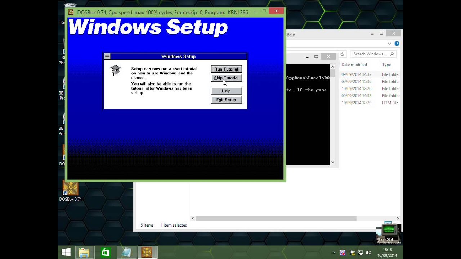
Task: Select the row dated 09/09/2014 15:36
Action: (371, 82)
